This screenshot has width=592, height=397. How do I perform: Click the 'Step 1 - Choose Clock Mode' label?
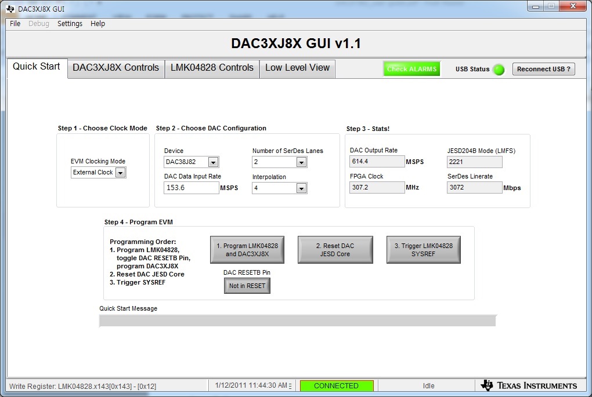point(102,128)
